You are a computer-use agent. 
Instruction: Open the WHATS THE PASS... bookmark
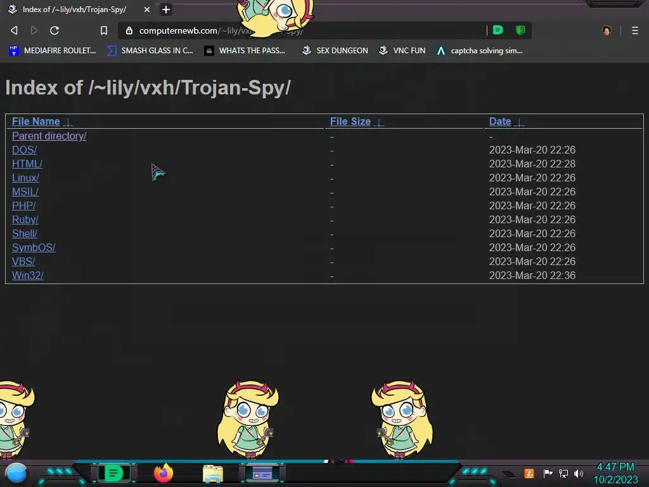[x=245, y=51]
